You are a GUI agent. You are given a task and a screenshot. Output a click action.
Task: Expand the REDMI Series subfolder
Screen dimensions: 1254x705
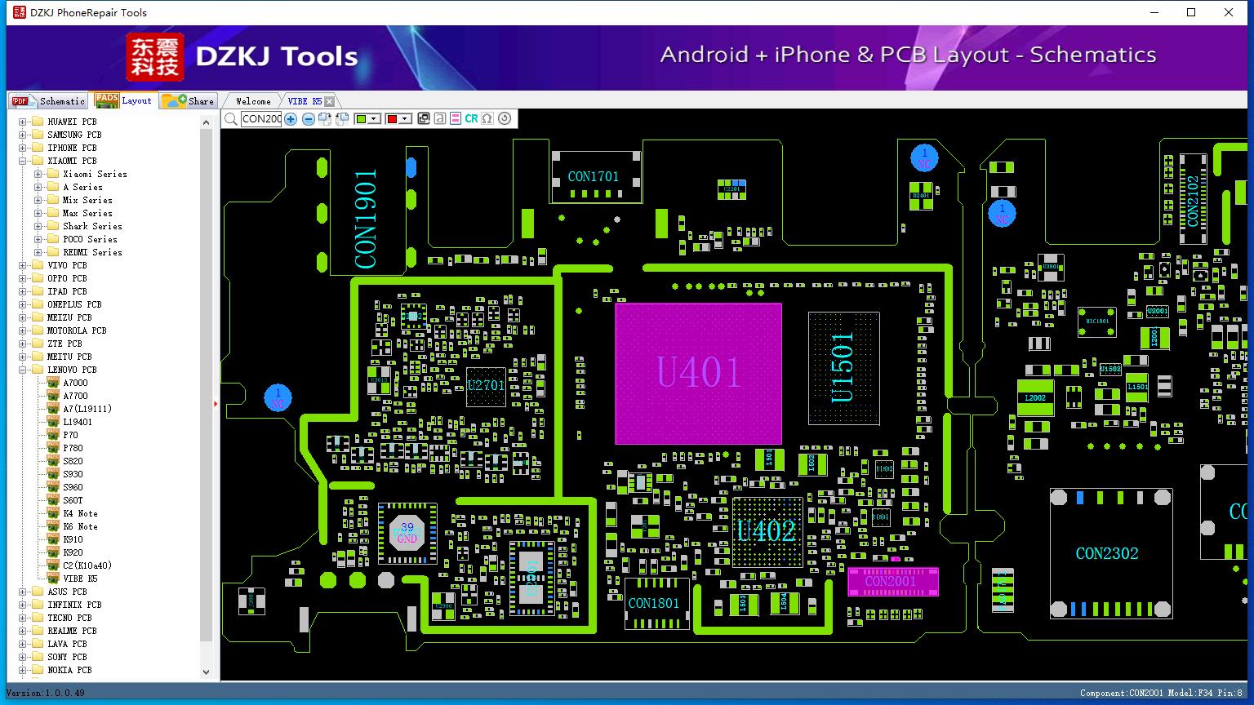pyautogui.click(x=38, y=252)
